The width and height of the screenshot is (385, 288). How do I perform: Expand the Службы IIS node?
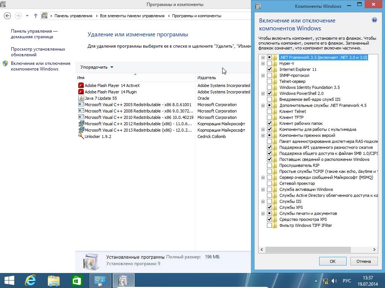click(x=263, y=201)
